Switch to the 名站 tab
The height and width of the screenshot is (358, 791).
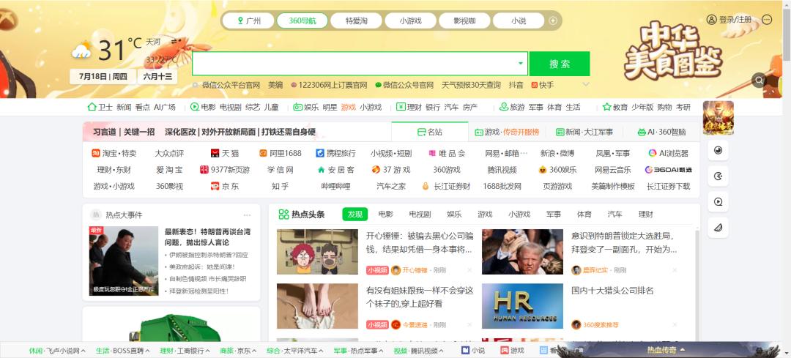click(430, 132)
